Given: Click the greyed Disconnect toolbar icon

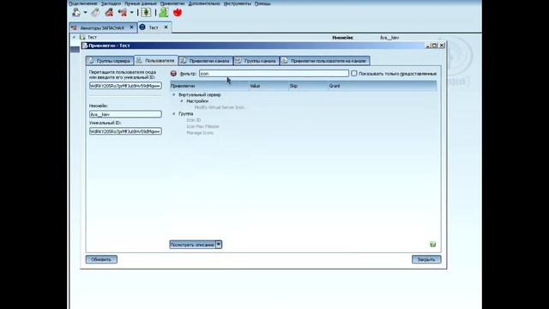Looking at the screenshot, I should tap(95, 13).
